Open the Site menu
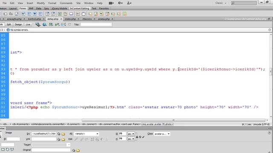This screenshot has width=273, height=153. click(x=78, y=3)
